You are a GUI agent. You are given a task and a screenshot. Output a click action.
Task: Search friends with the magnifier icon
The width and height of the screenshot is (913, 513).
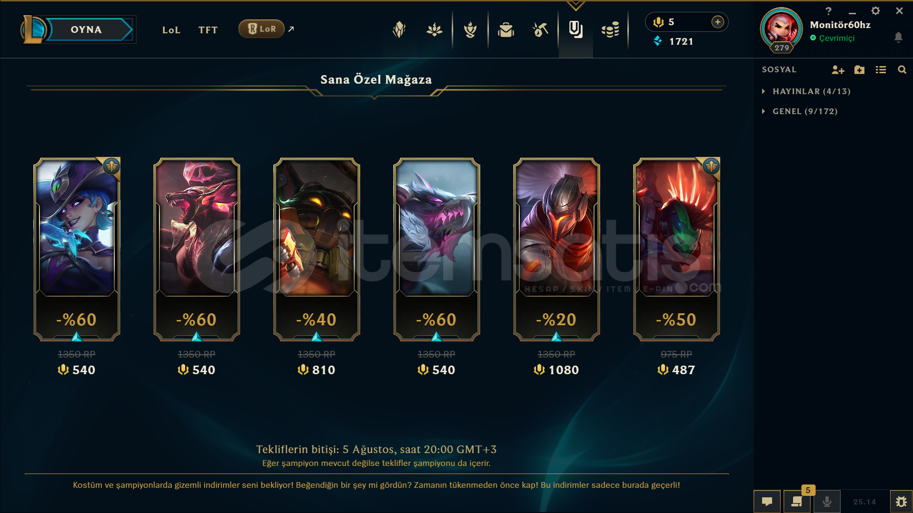tap(902, 70)
